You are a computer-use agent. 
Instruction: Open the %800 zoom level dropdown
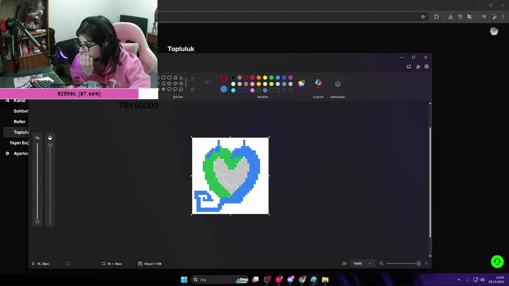click(x=363, y=263)
